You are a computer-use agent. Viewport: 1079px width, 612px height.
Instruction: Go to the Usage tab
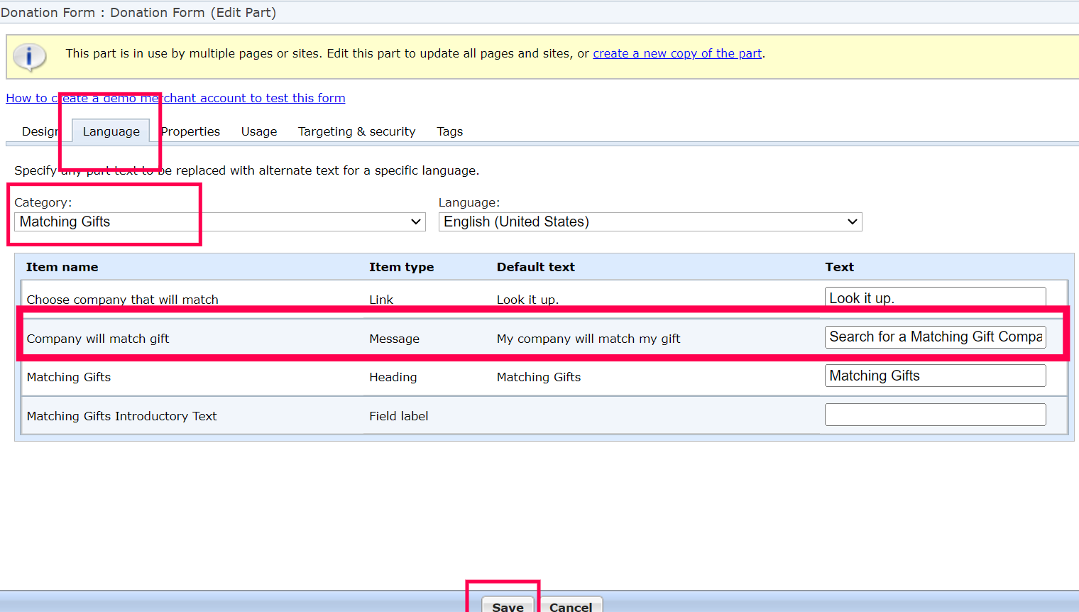(x=259, y=132)
